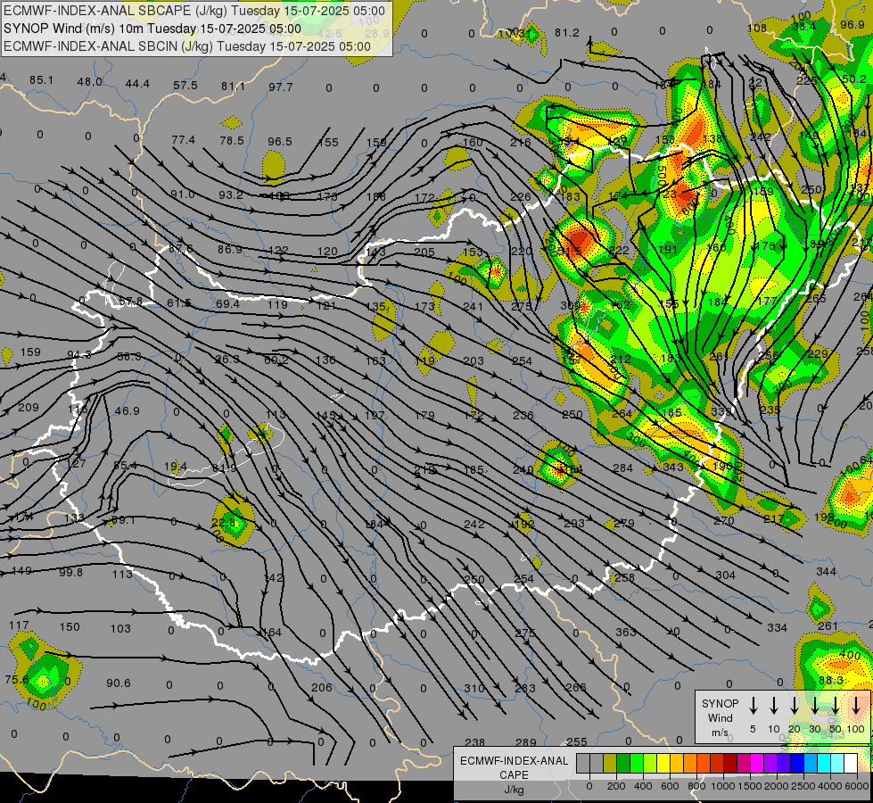This screenshot has width=873, height=803.
Task: Click the '2500' tick label on CAPE scale
Action: 803,786
